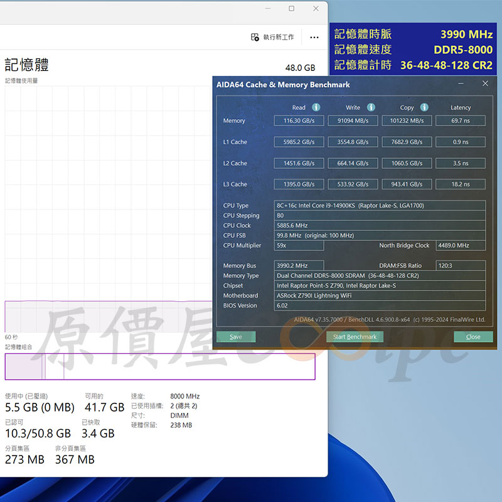Click the Memory Bus value 3990.2 MHz
Viewport: 502px width, 502px height.
point(299,265)
